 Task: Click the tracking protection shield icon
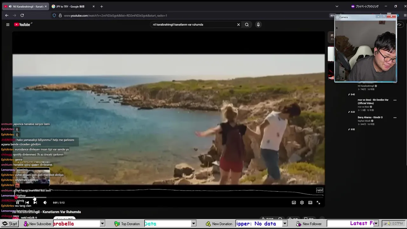click(54, 15)
